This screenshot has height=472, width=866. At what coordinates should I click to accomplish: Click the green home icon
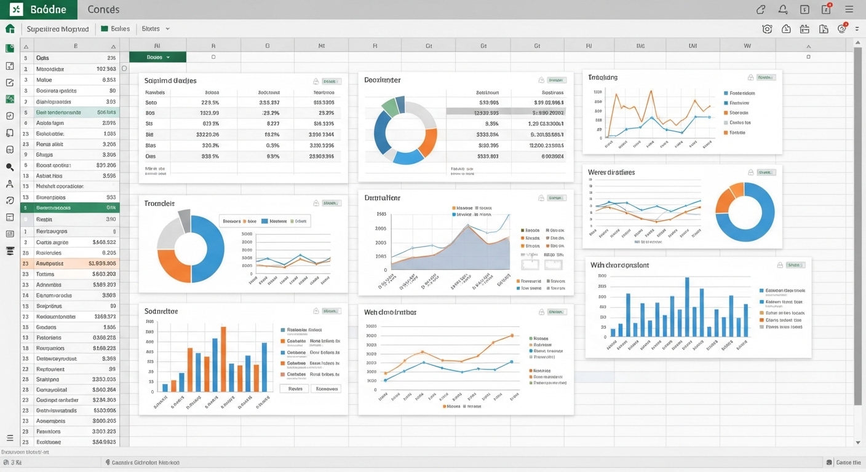point(10,29)
